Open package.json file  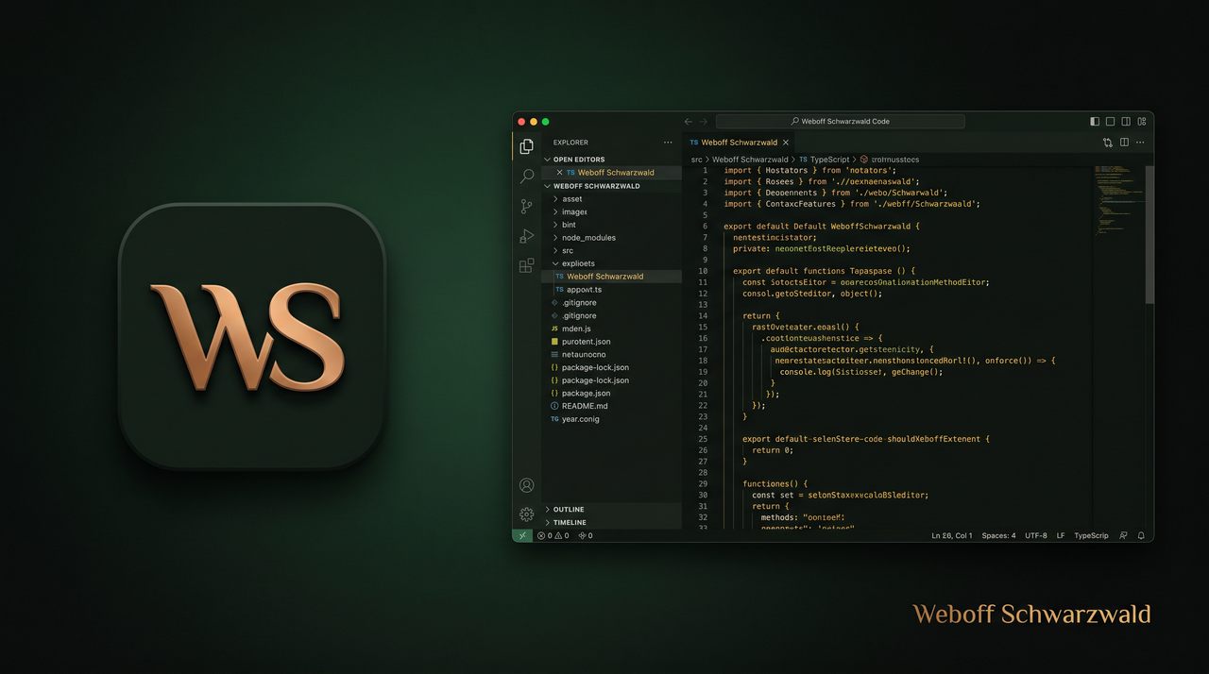(x=611, y=393)
